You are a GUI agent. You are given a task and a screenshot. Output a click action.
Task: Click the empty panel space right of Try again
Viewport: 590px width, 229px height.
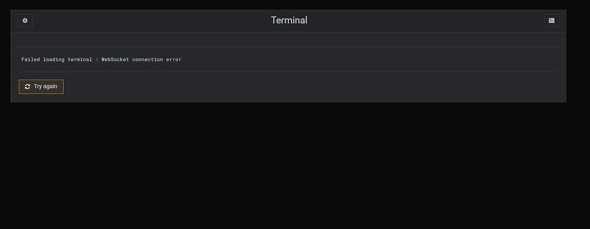312,87
